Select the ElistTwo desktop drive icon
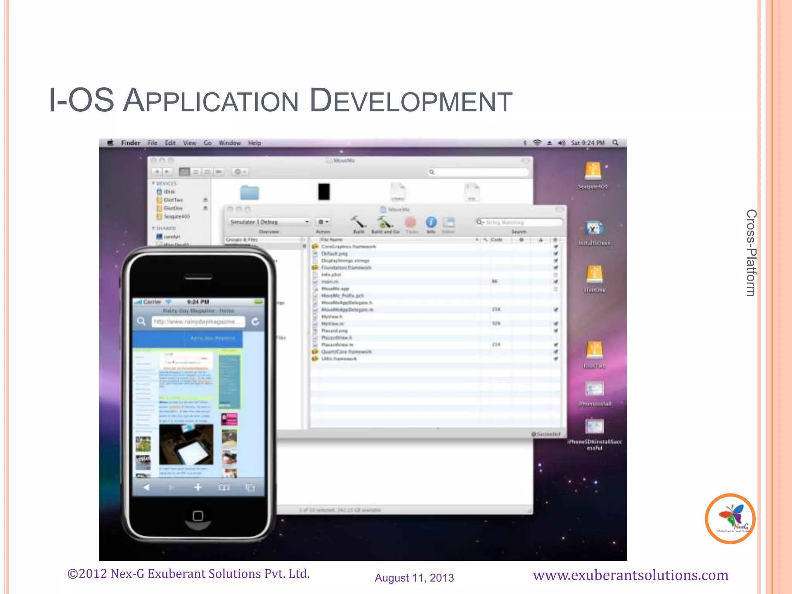This screenshot has width=792, height=594. (x=594, y=350)
